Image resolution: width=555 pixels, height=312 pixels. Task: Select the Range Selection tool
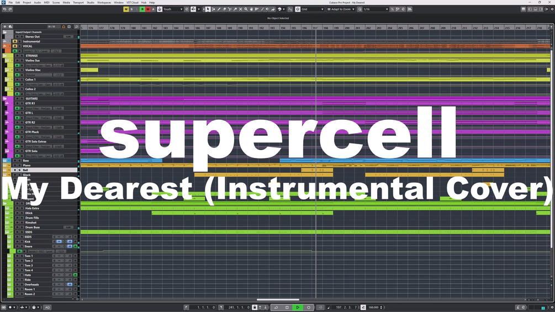[213, 9]
